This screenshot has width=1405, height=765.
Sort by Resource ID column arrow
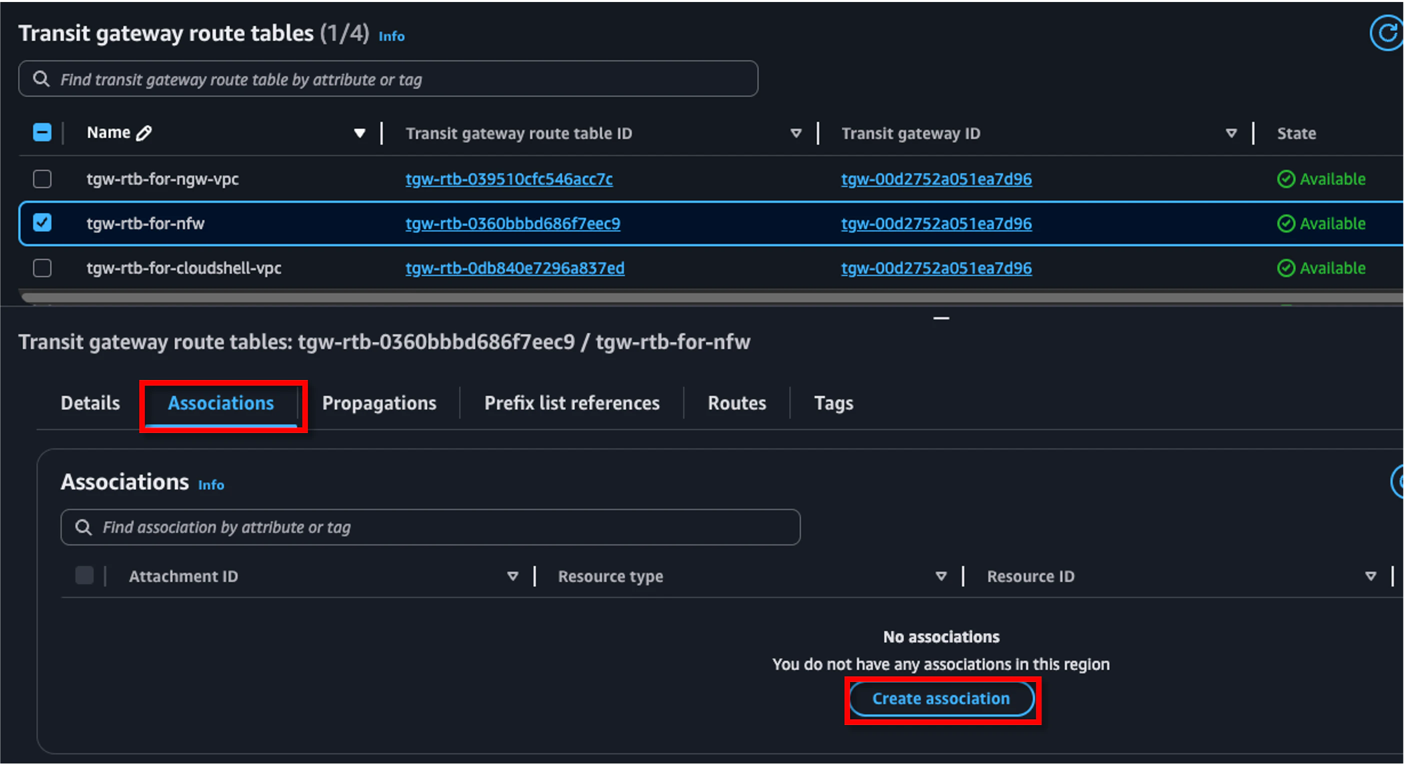(x=1370, y=576)
